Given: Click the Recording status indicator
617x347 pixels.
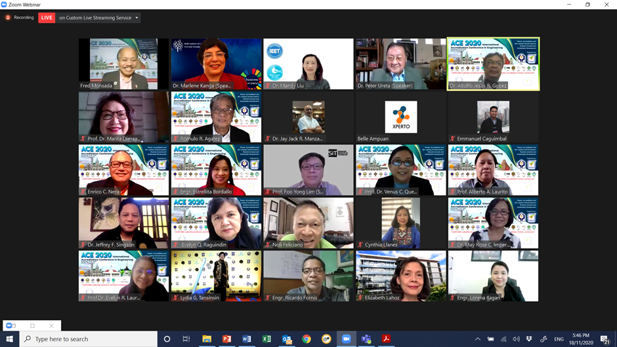Looking at the screenshot, I should tap(19, 18).
